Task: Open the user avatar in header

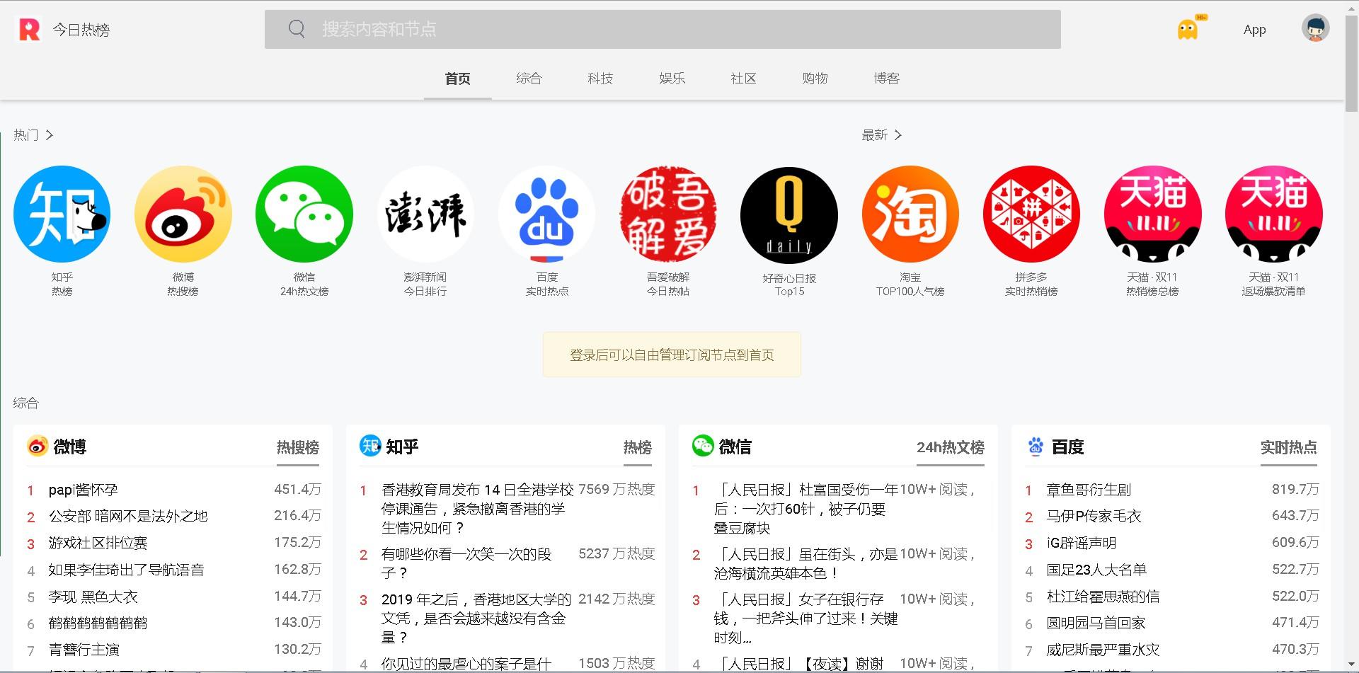Action: point(1315,28)
